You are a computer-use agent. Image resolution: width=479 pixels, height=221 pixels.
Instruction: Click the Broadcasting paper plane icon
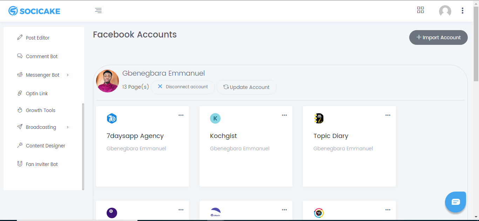(20, 127)
